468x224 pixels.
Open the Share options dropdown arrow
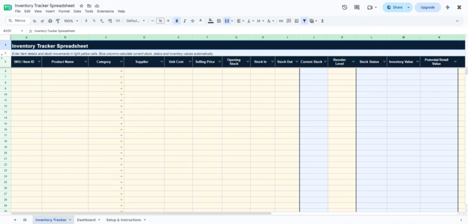coord(408,8)
